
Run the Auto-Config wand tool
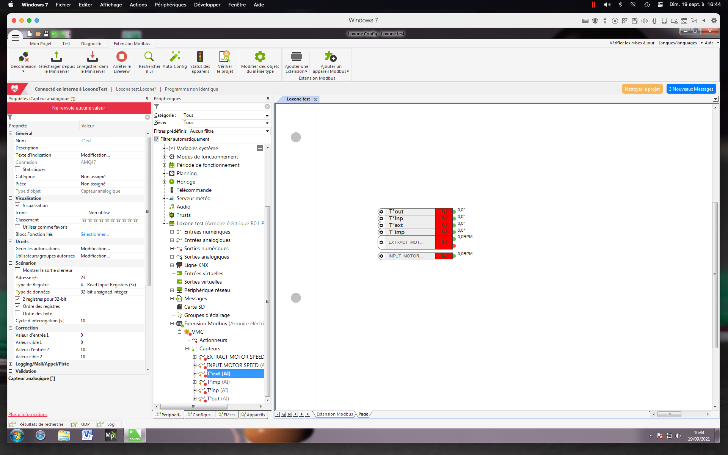[174, 57]
